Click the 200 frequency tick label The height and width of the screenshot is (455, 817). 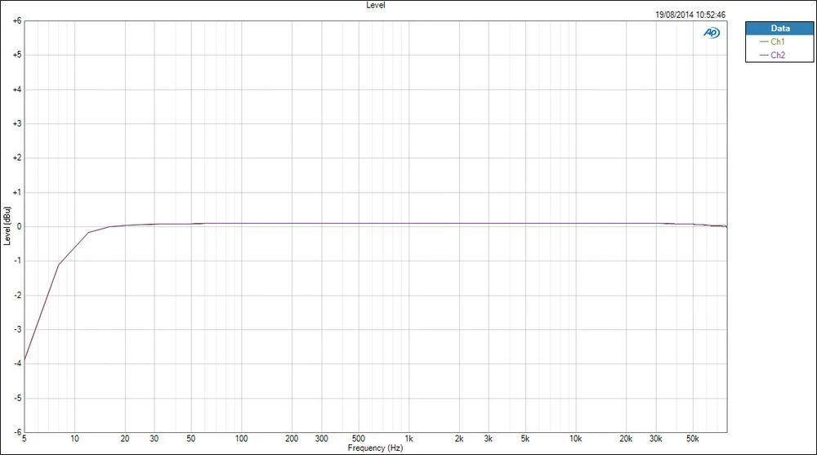pos(292,439)
